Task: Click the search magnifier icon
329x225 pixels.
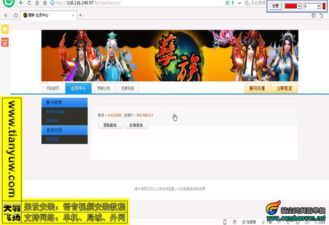Action: (x=247, y=3)
